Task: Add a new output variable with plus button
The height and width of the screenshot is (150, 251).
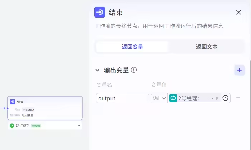Action: tap(239, 70)
